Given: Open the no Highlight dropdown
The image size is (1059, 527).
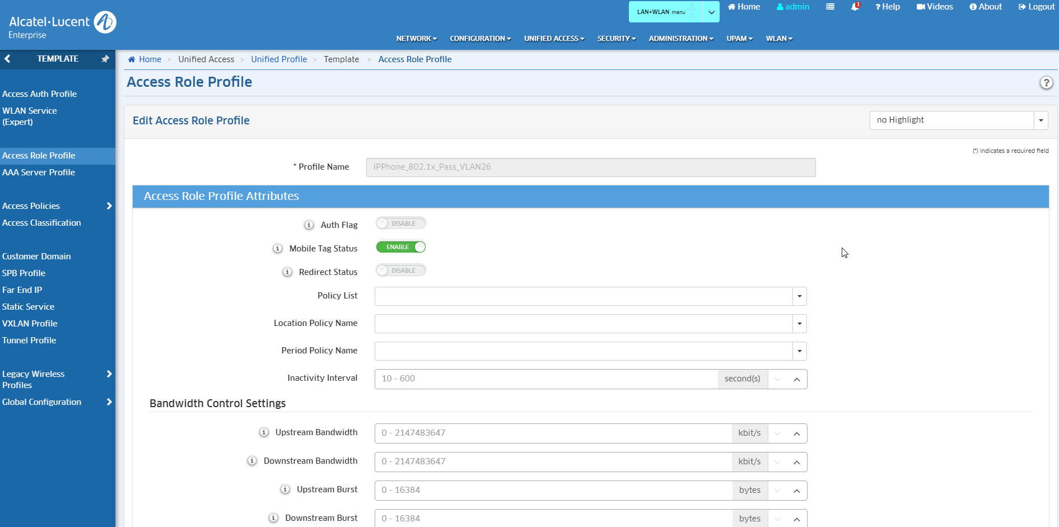Looking at the screenshot, I should [x=1041, y=120].
